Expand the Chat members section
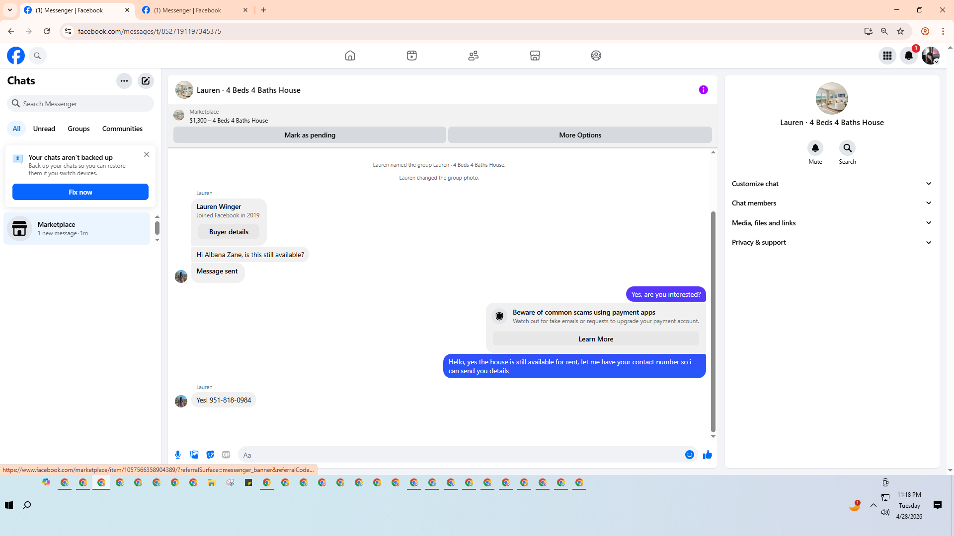Screen dimensions: 954x536 pos(831,203)
